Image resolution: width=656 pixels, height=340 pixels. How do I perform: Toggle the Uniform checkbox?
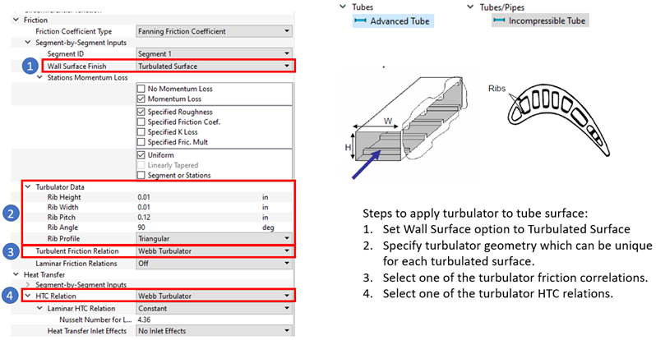click(x=141, y=154)
